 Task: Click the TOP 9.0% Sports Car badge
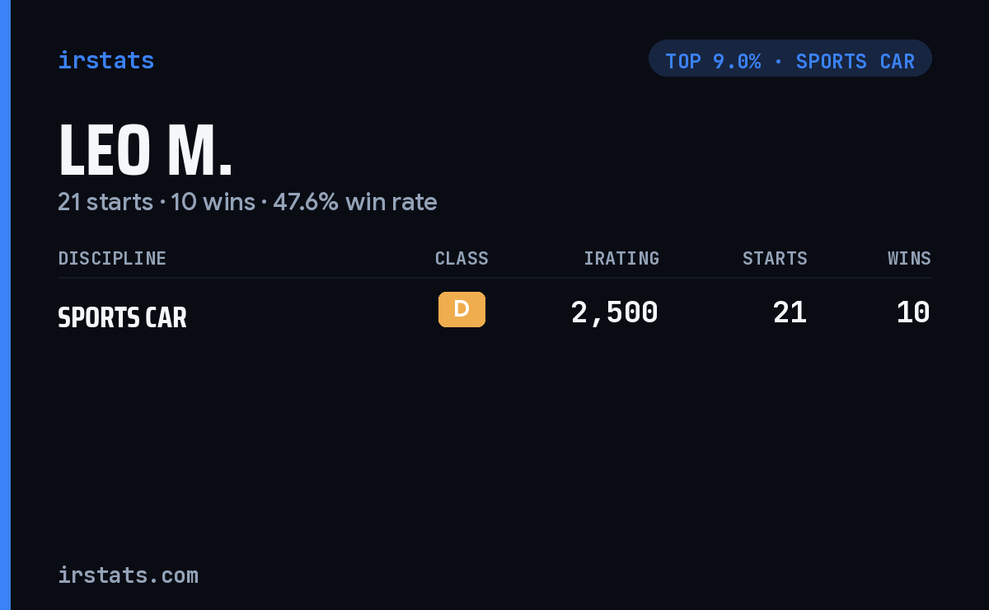pyautogui.click(x=790, y=59)
